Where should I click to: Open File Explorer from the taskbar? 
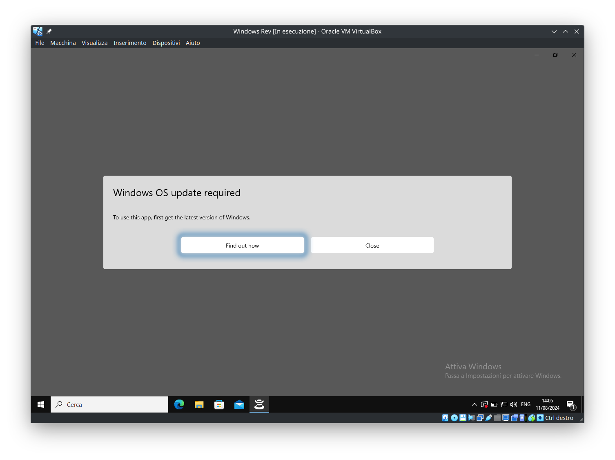pyautogui.click(x=199, y=404)
